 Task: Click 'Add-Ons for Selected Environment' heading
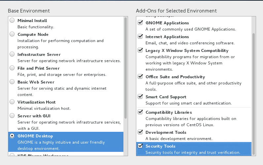click(177, 11)
